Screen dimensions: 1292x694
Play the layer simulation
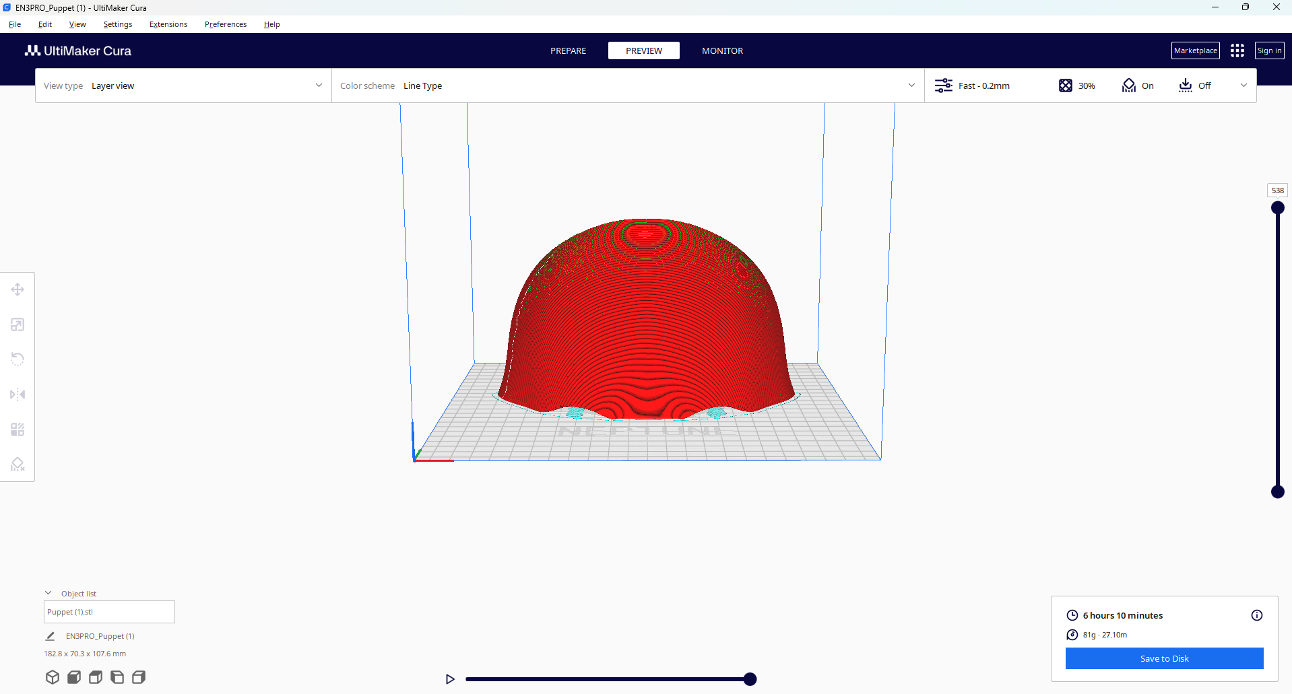450,679
